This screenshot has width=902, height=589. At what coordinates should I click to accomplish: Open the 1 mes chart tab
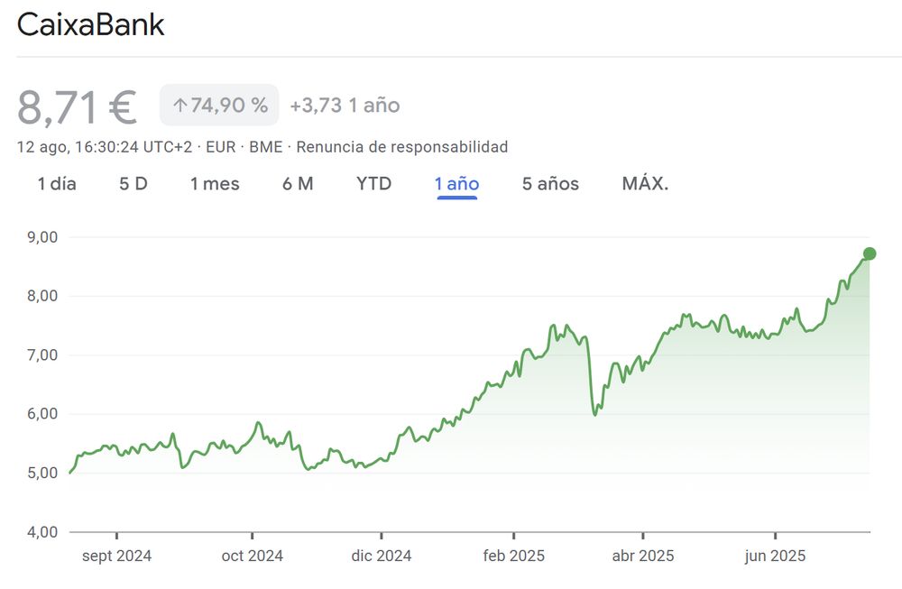coord(215,184)
